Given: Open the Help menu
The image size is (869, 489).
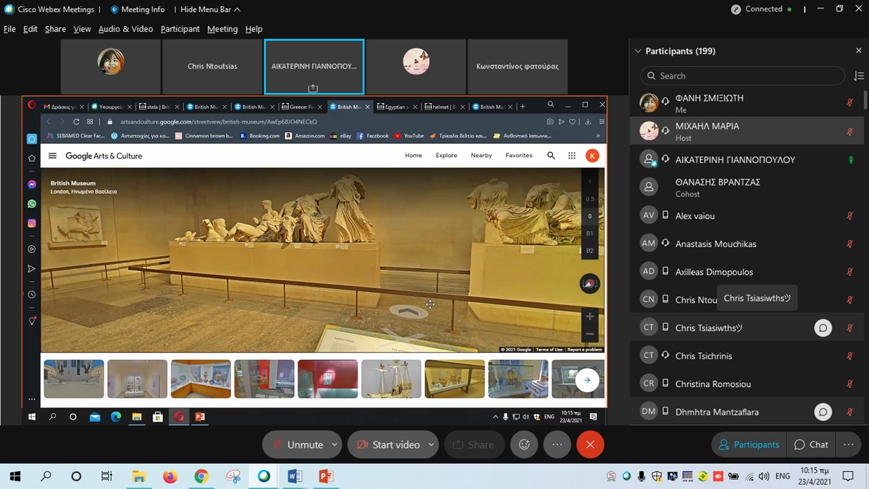Looking at the screenshot, I should pos(254,29).
